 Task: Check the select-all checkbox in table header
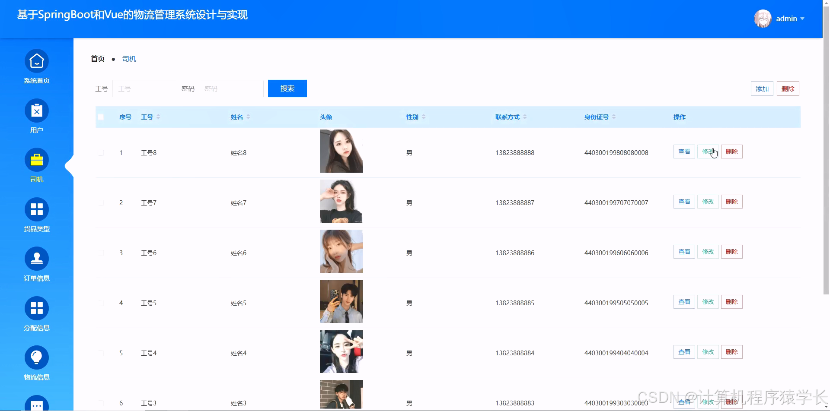click(101, 117)
